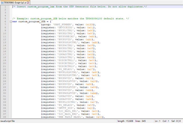Click the value 0x27 on the BUCK123CTRL line
The image size is (183, 130).
coord(93,102)
